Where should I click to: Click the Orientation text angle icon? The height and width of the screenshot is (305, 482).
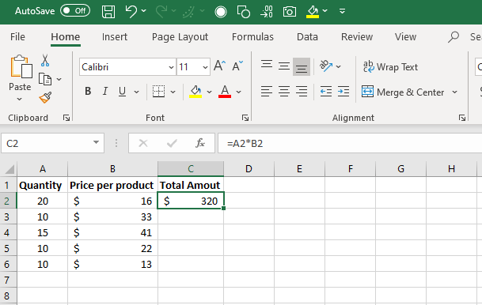coord(326,66)
